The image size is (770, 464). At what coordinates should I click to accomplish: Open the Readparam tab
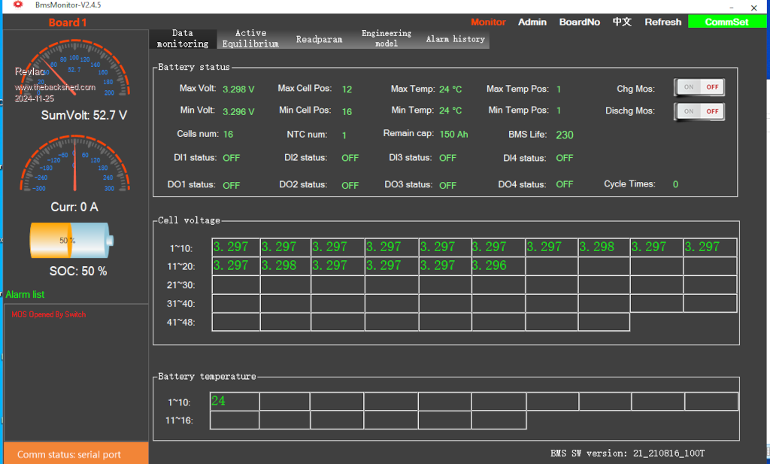(x=319, y=39)
